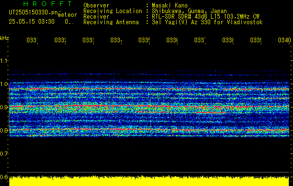
Task: Click the "Receiving Location" label
Action: [x=113, y=11]
